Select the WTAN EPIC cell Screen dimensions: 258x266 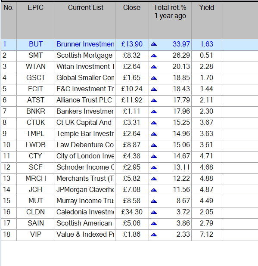[x=36, y=66]
